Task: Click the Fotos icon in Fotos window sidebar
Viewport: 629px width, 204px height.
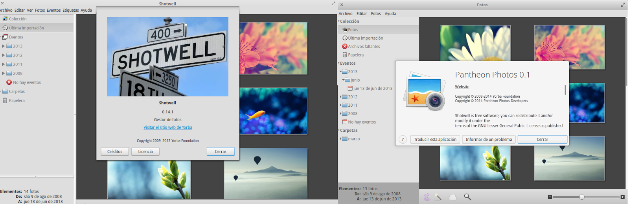Action: (345, 29)
